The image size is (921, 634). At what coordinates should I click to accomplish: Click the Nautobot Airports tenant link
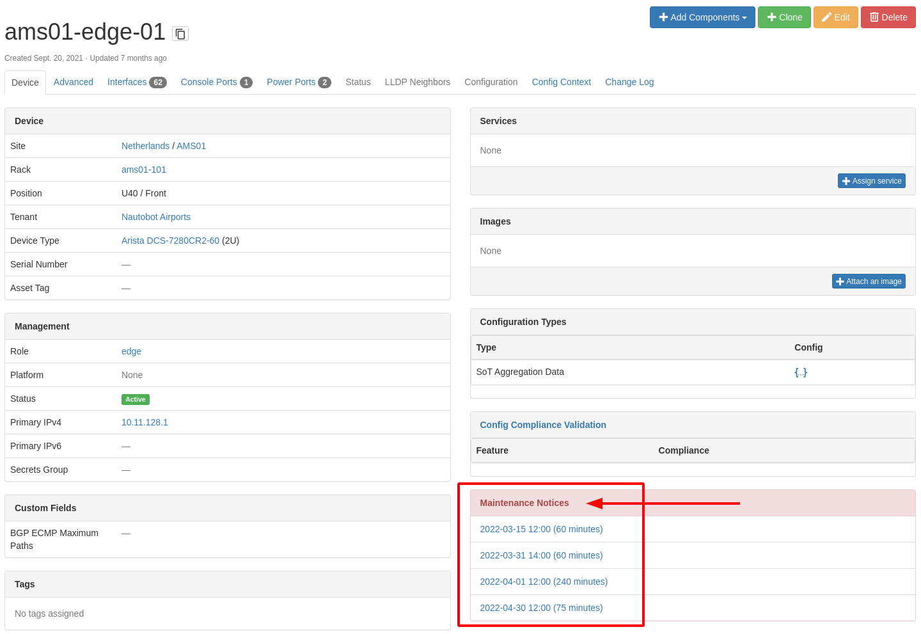tap(155, 216)
